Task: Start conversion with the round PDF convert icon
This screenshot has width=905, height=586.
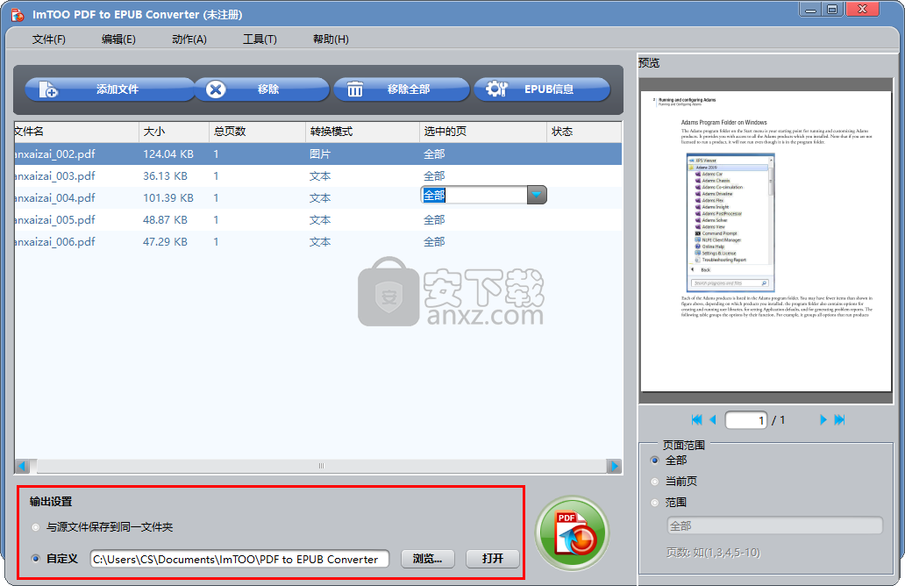Action: click(572, 532)
